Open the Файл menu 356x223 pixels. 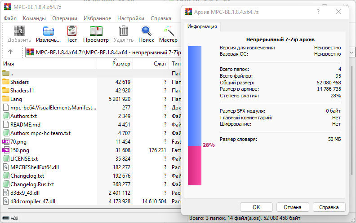(10, 18)
